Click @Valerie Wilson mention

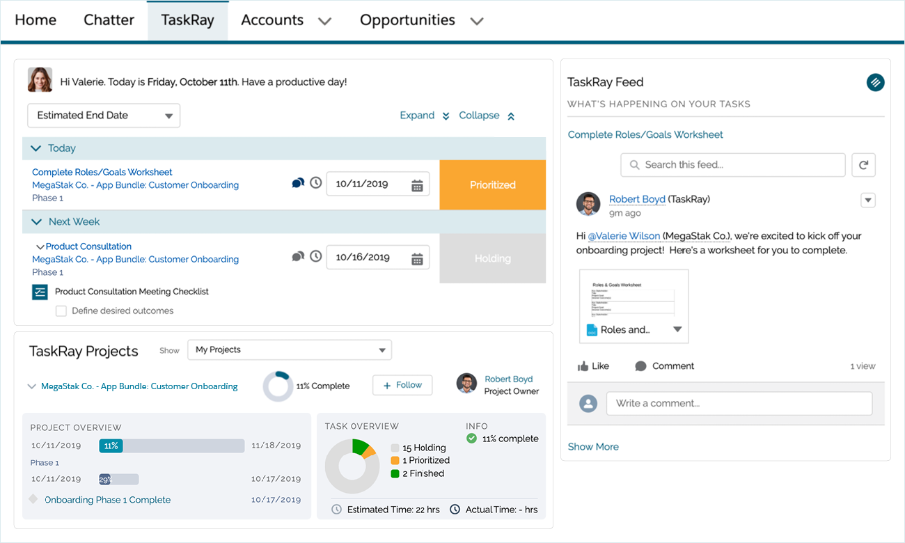624,236
